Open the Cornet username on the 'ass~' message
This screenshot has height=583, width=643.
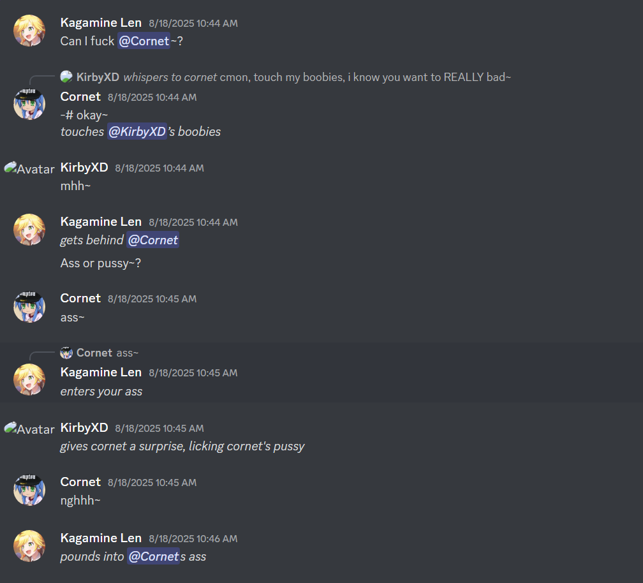point(80,298)
